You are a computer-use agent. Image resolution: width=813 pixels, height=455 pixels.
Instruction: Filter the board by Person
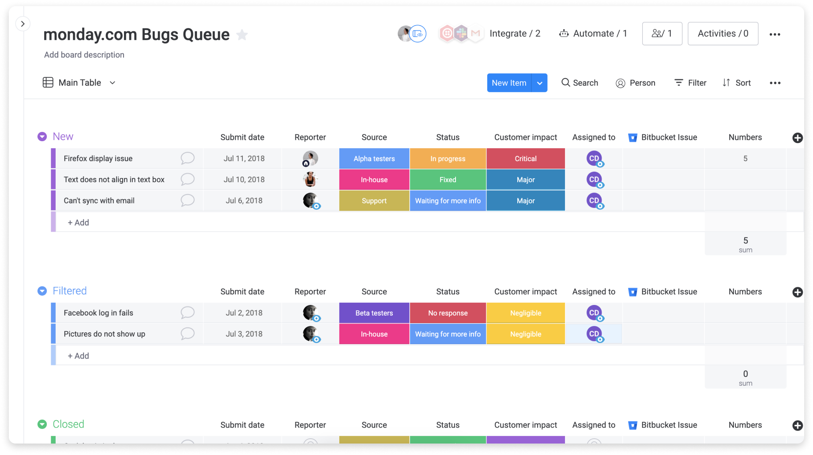[x=636, y=83]
